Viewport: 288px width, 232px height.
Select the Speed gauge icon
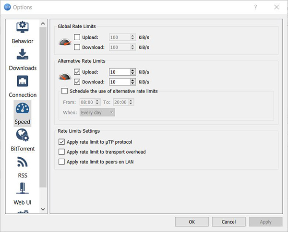(23, 108)
